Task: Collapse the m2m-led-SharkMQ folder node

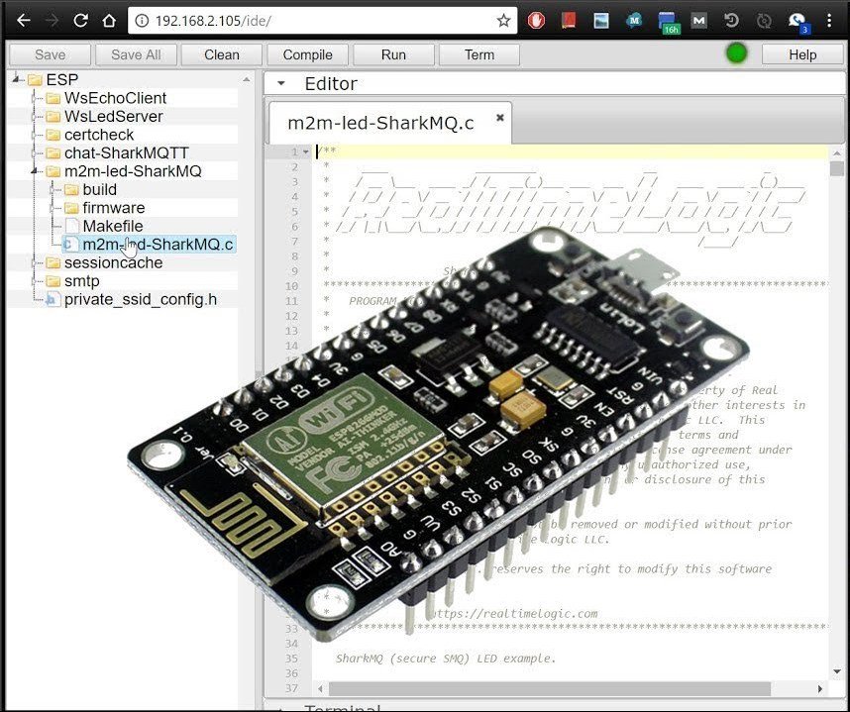Action: click(36, 171)
